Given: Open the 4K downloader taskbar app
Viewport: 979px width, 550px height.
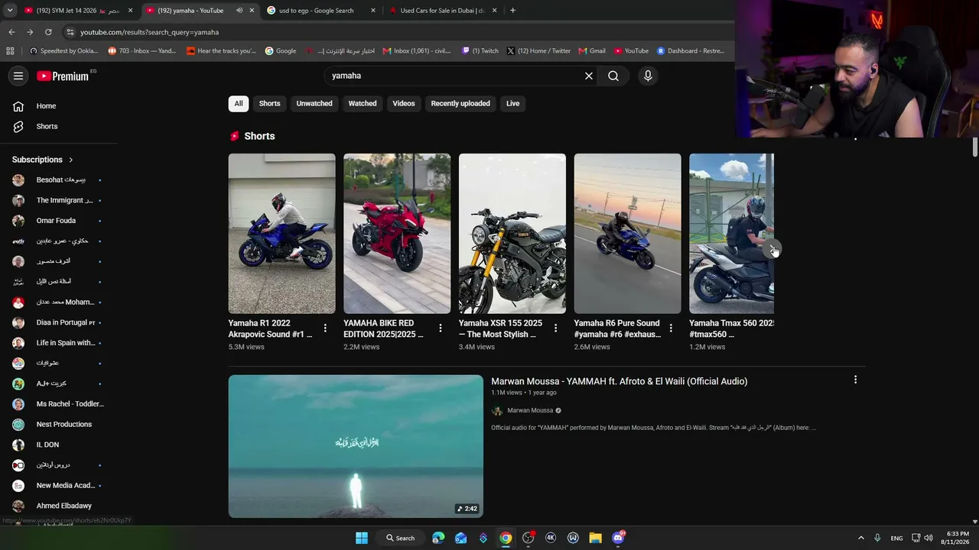Looking at the screenshot, I should [x=551, y=538].
